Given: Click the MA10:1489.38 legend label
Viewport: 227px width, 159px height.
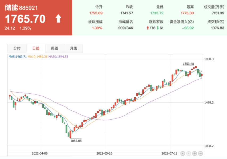Looking at the screenshot, I should [38, 57].
